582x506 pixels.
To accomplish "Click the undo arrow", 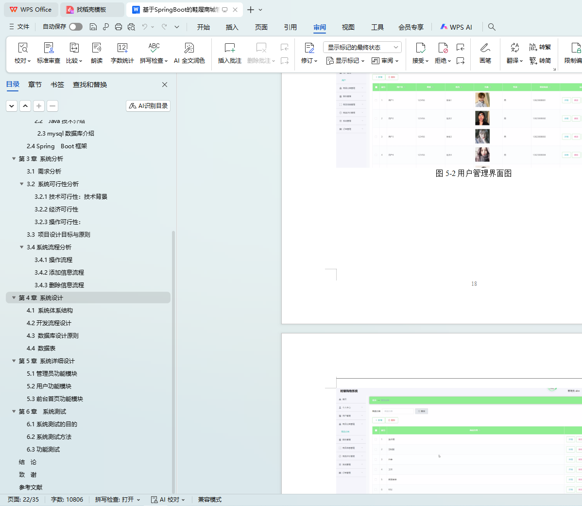I will point(145,27).
